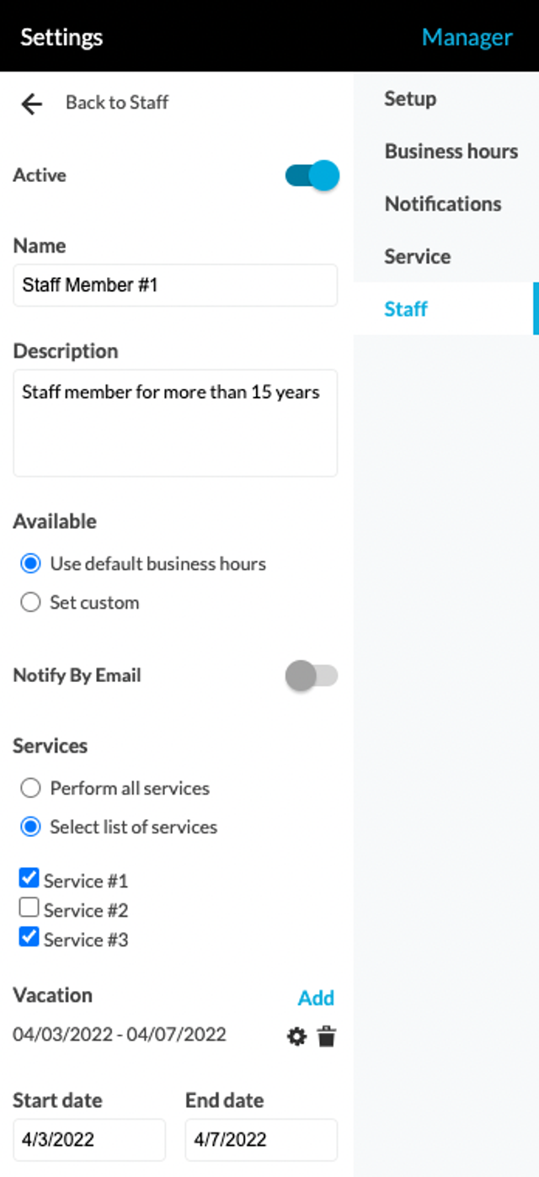Check the Service #2 checkbox

click(x=29, y=908)
